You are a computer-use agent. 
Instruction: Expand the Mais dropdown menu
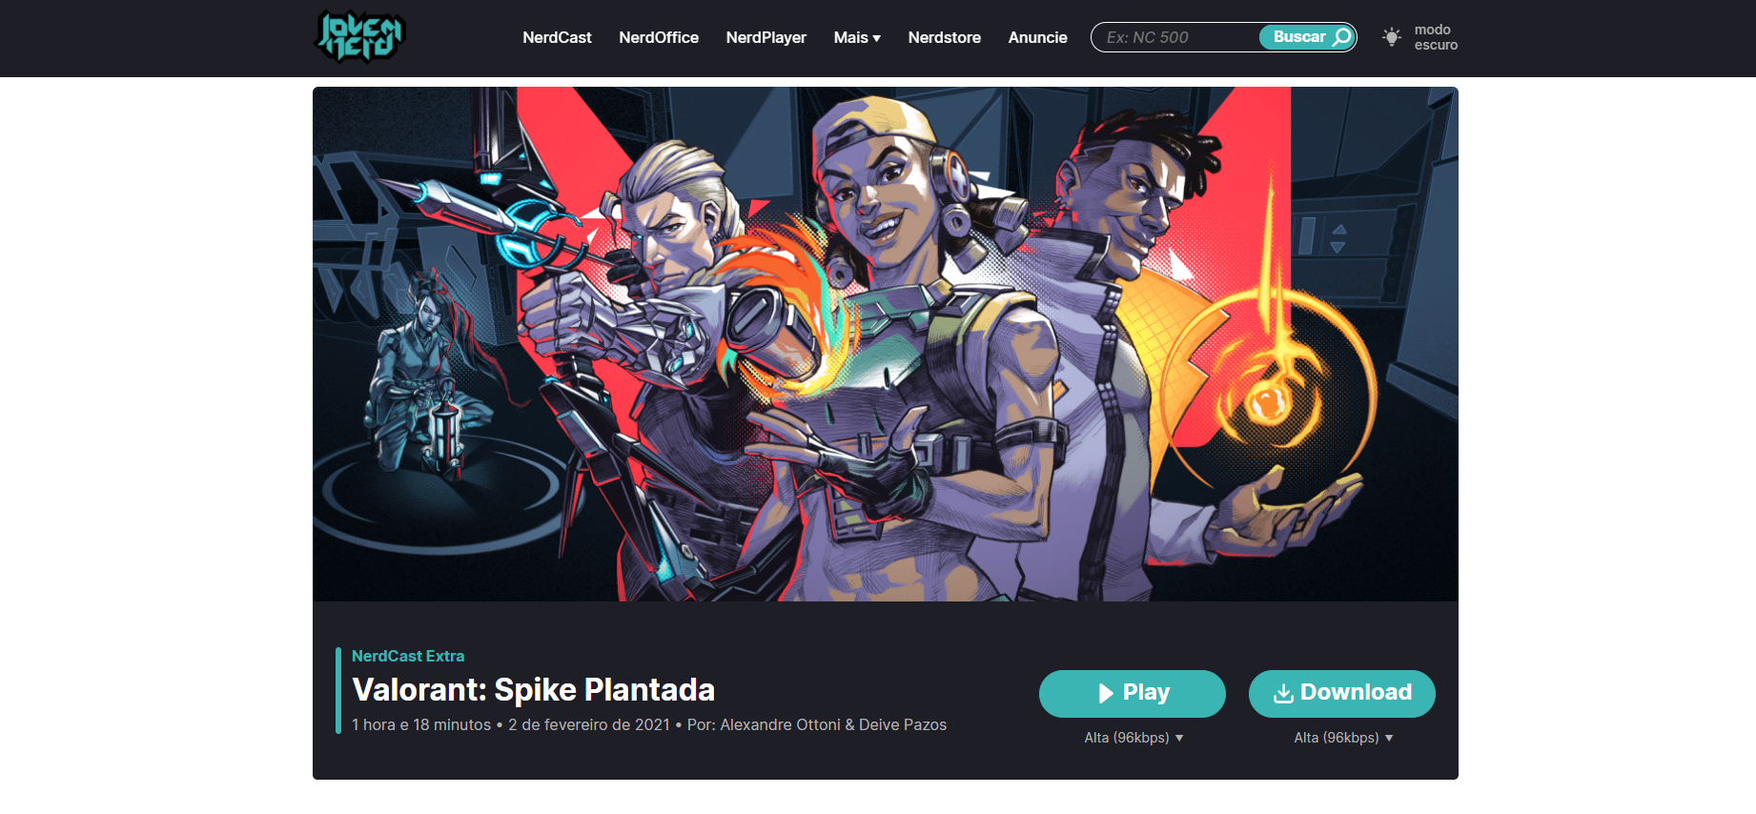point(857,37)
